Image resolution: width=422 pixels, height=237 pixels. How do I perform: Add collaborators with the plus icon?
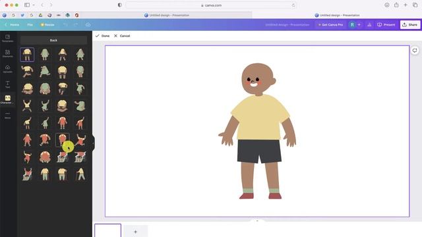(x=359, y=25)
